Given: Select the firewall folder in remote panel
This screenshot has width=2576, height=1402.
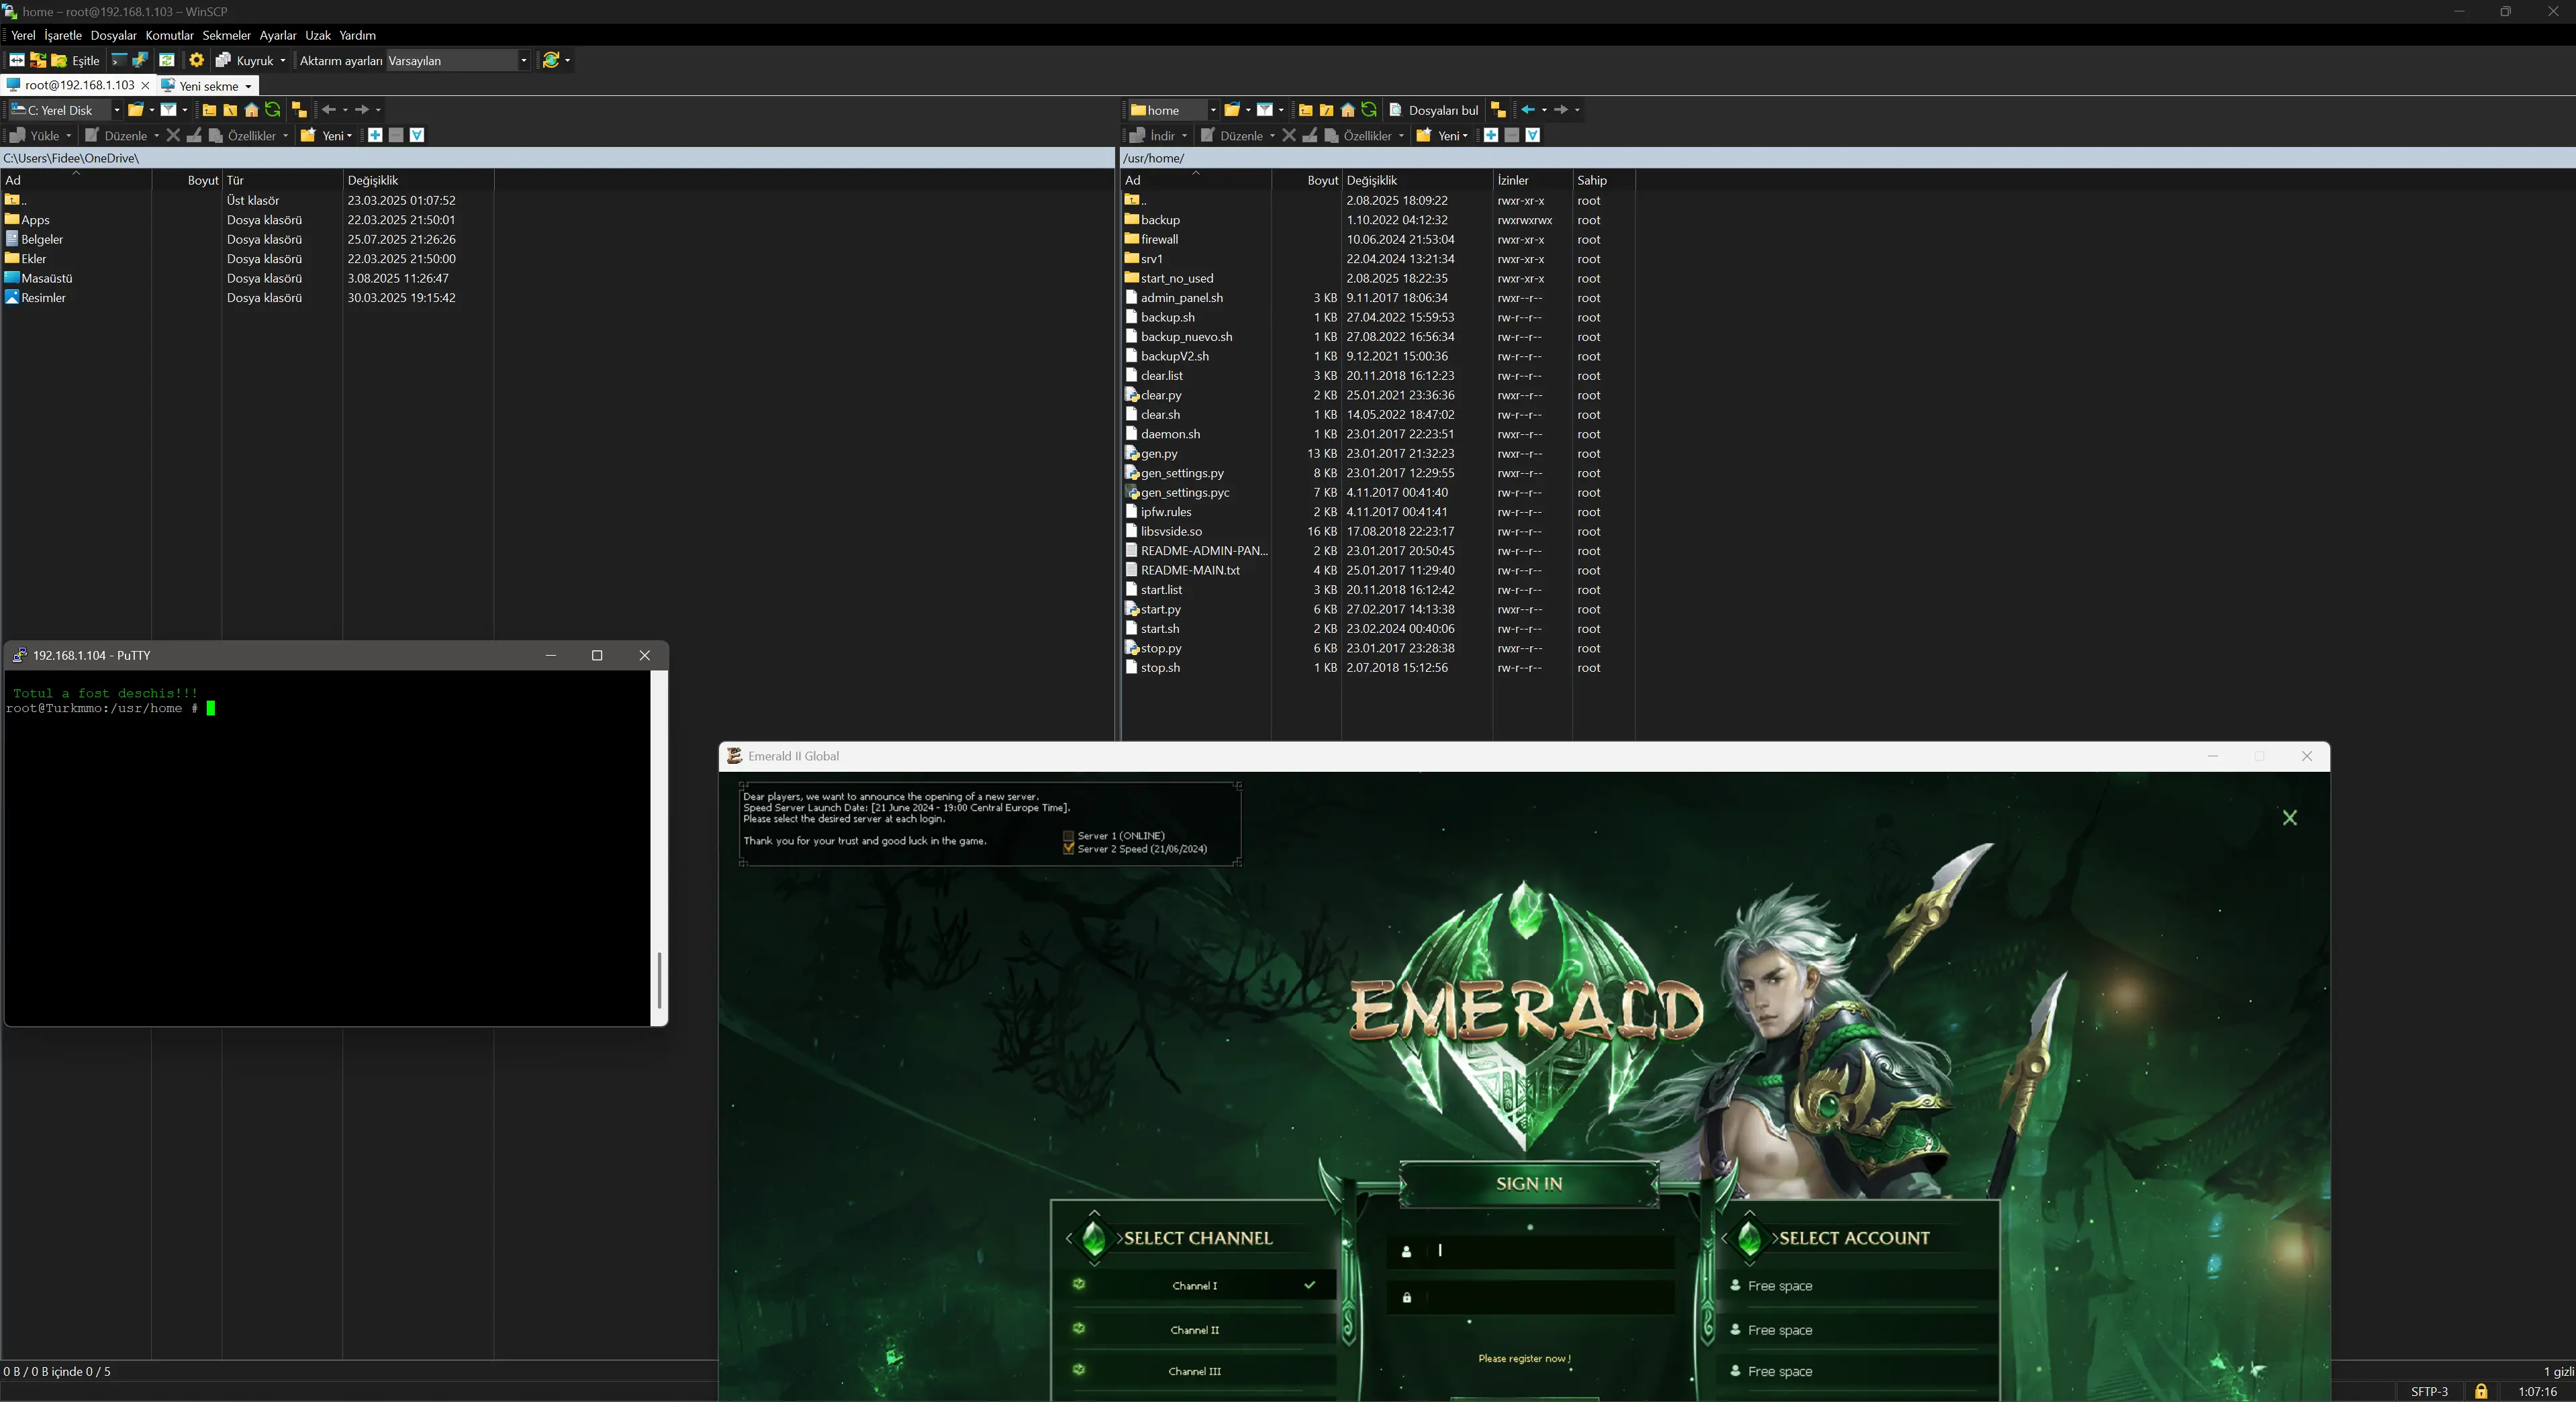Looking at the screenshot, I should point(1159,239).
